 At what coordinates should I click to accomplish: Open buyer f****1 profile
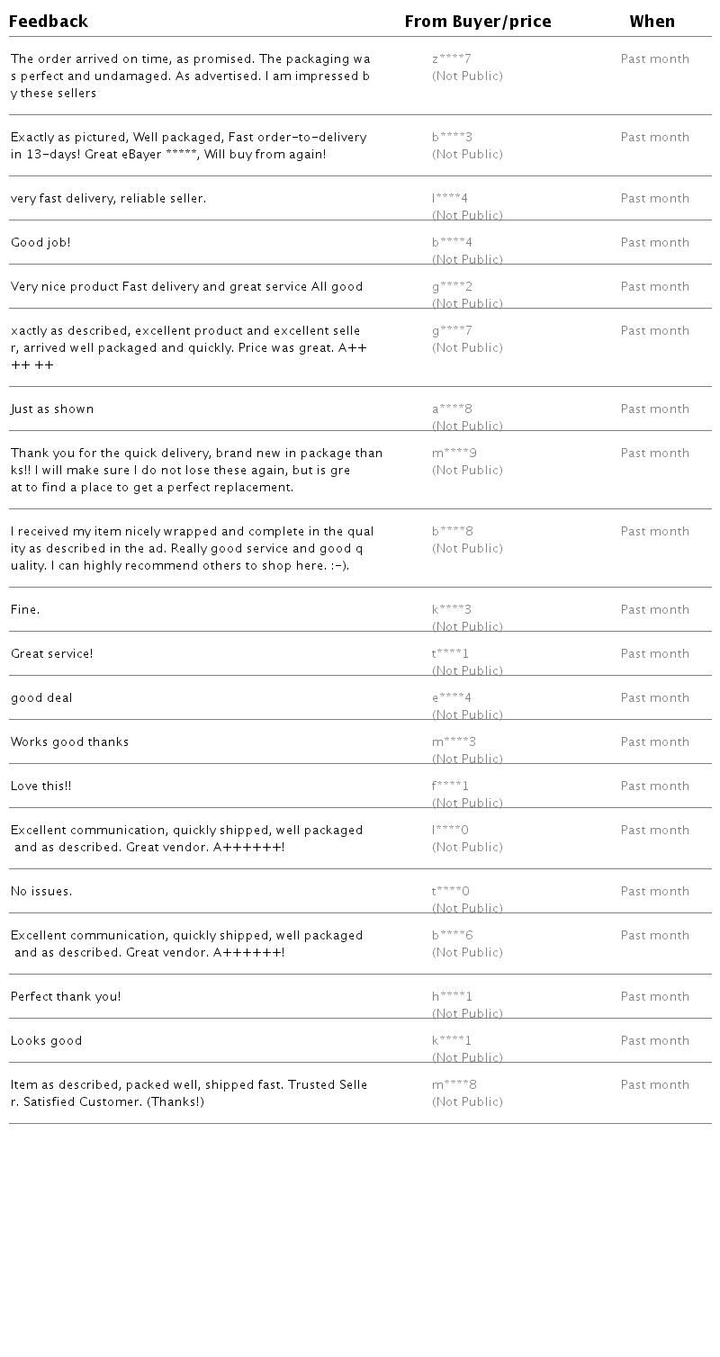[x=450, y=786]
